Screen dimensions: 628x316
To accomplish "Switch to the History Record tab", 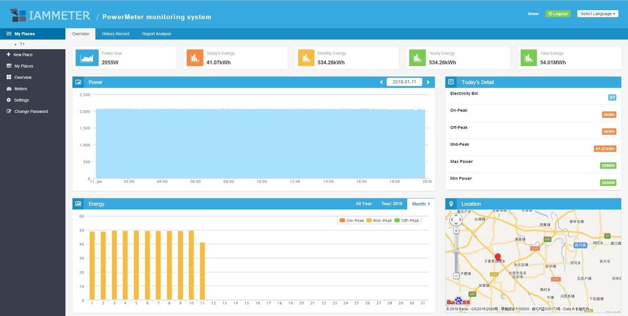I will pos(115,34).
